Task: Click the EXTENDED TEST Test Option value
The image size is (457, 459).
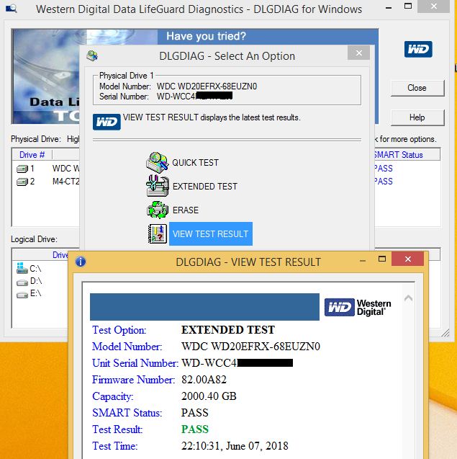Action: 227,330
